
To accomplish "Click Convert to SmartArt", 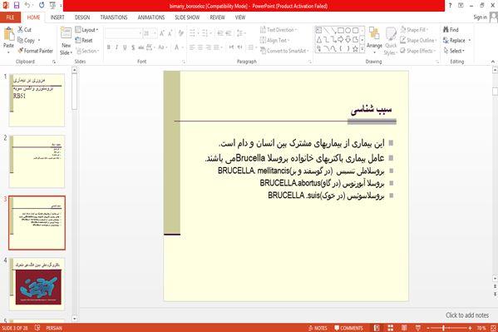I will 284,51.
